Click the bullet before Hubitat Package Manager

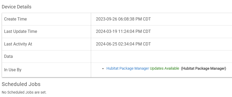103,69
